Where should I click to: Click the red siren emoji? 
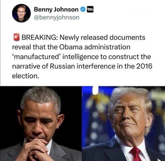point(16,37)
